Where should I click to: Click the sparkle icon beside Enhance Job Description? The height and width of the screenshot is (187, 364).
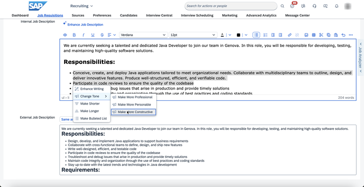[x=65, y=23]
